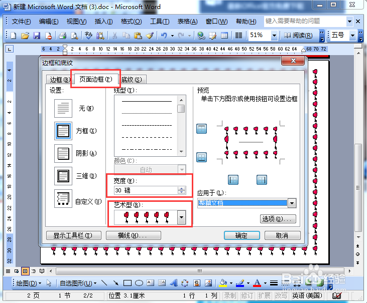The width and height of the screenshot is (367, 303).
Task: Open the Art (艺术型) style dropdown
Action: 181,217
